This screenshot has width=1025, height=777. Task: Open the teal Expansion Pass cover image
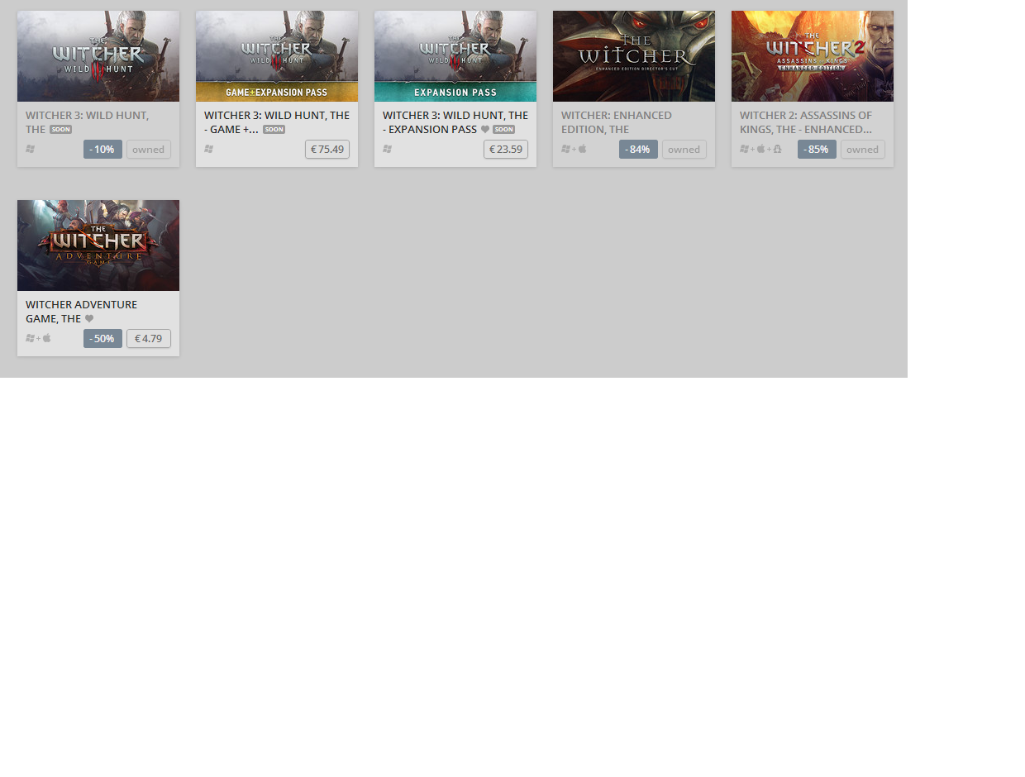[x=455, y=56]
